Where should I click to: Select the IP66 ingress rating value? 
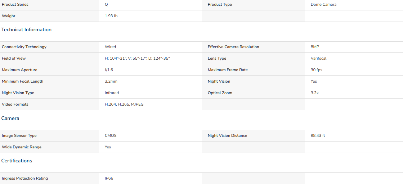pos(109,178)
